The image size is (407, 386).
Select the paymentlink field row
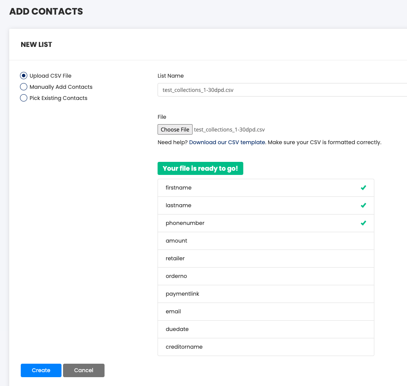click(x=266, y=294)
